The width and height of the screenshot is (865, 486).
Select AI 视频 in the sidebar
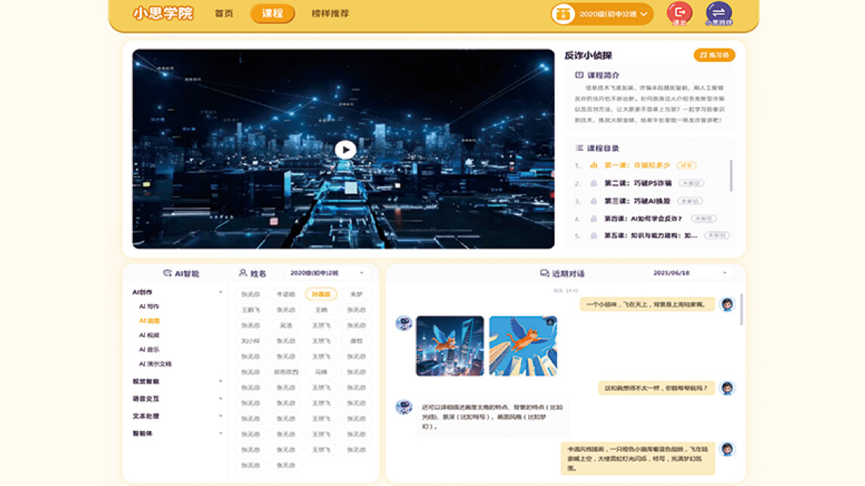[x=149, y=335]
